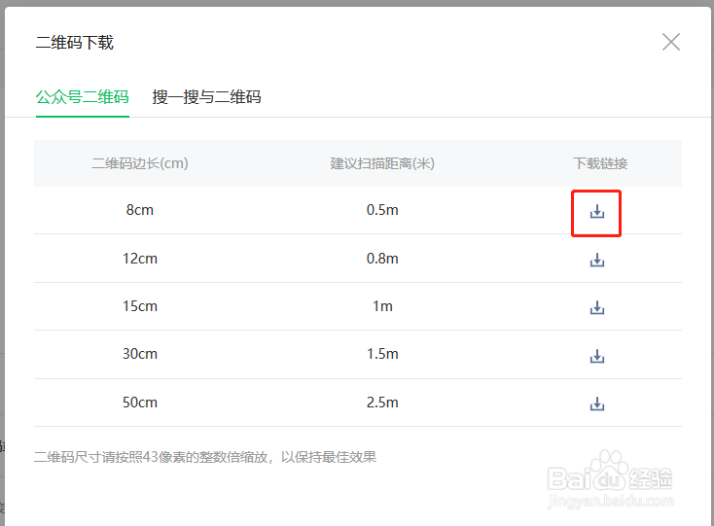714x526 pixels.
Task: Switch to the 公众号二维码 tab
Action: (83, 97)
